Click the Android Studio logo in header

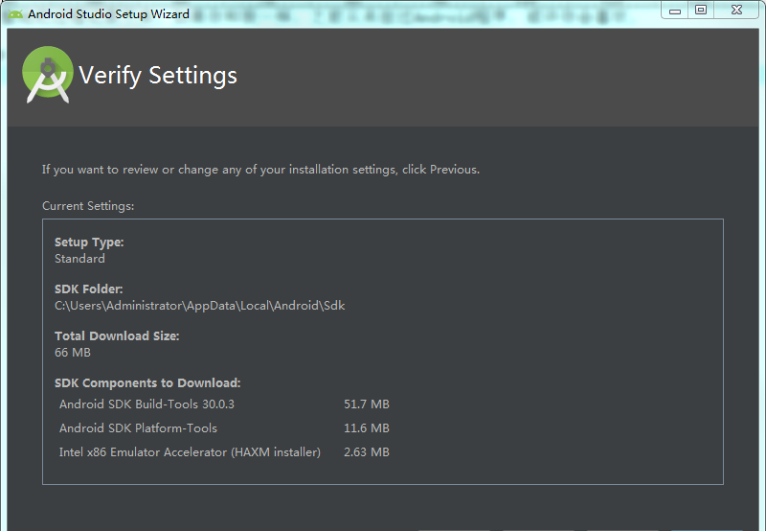(x=48, y=75)
